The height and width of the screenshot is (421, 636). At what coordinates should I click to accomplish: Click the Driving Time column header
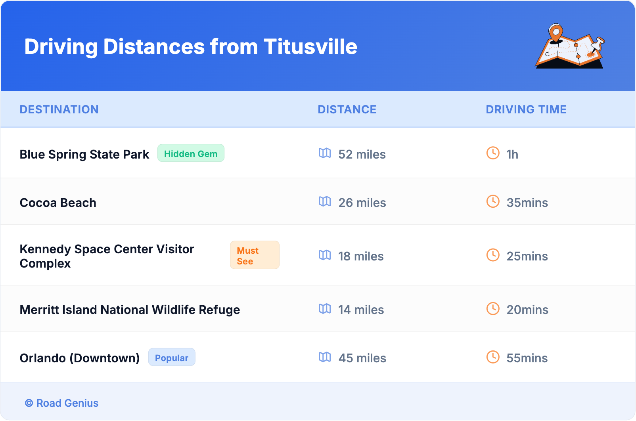click(526, 109)
